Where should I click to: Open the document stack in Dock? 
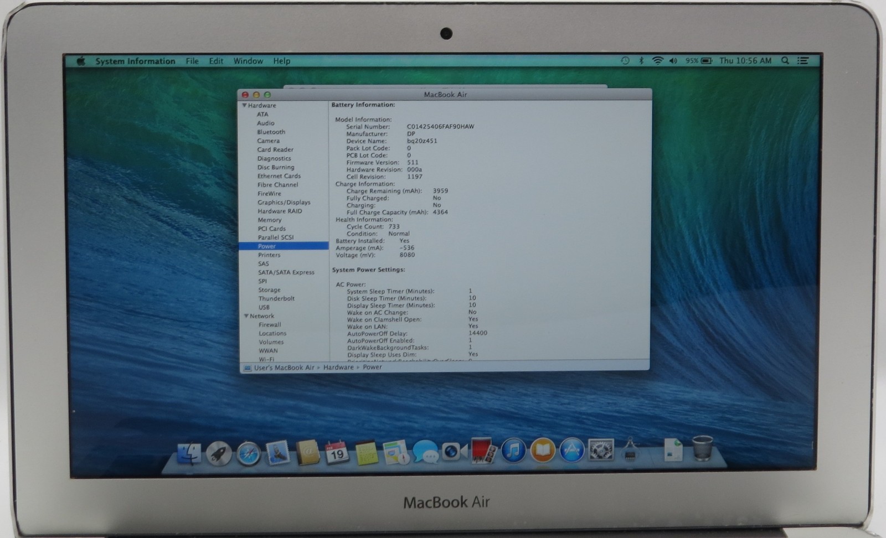(x=673, y=449)
